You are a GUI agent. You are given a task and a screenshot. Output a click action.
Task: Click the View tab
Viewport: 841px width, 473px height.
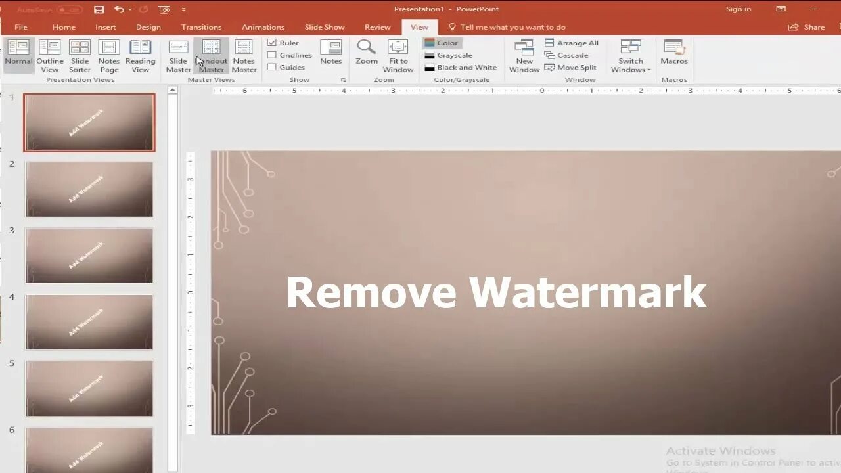tap(419, 27)
